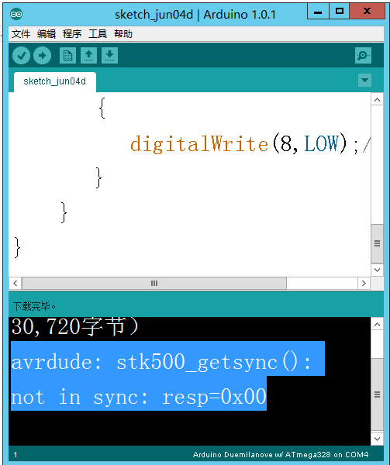The image size is (390, 465).
Task: Create a new sketch with the page icon
Action: (67, 56)
